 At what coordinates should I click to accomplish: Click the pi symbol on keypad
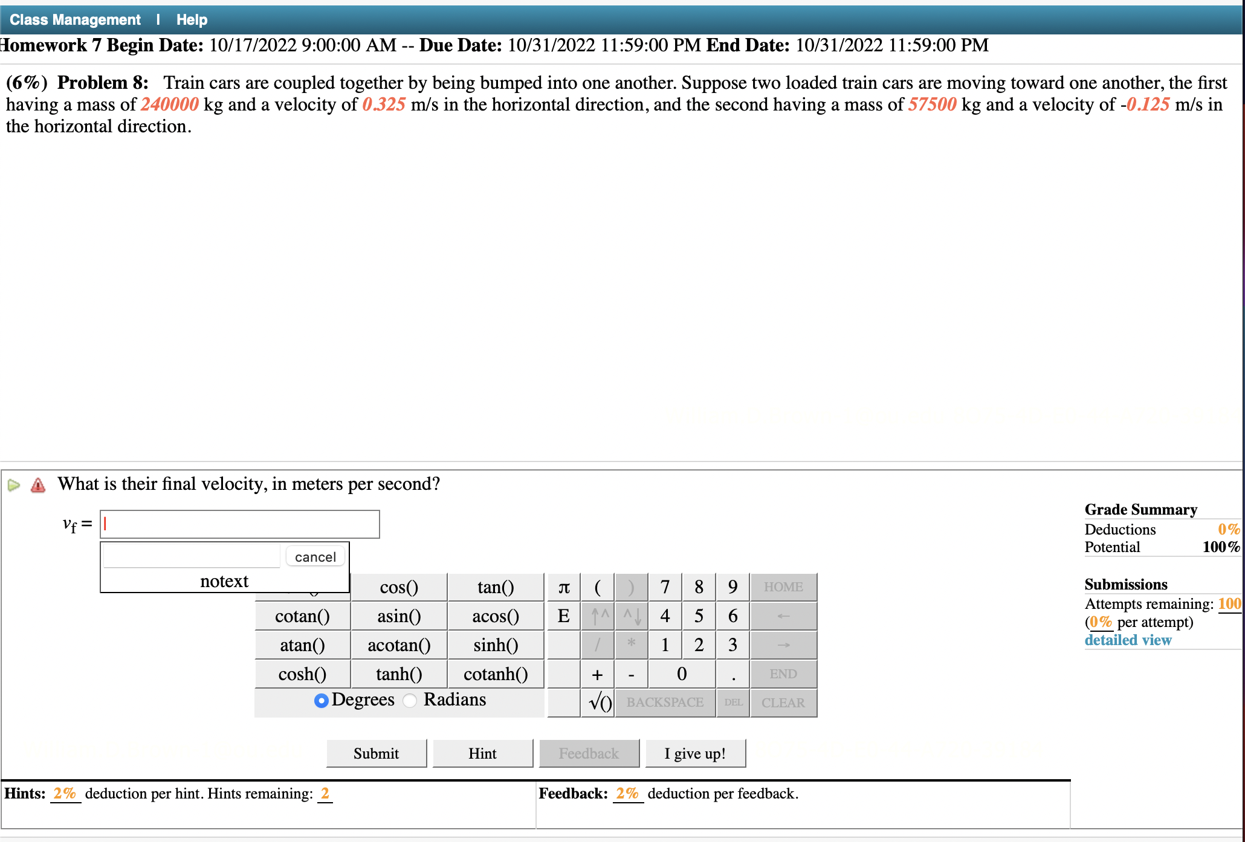(563, 587)
